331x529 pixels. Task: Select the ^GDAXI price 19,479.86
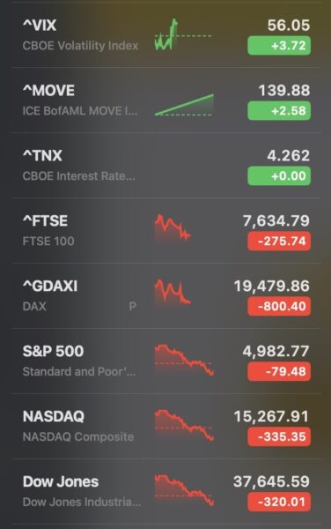point(271,286)
